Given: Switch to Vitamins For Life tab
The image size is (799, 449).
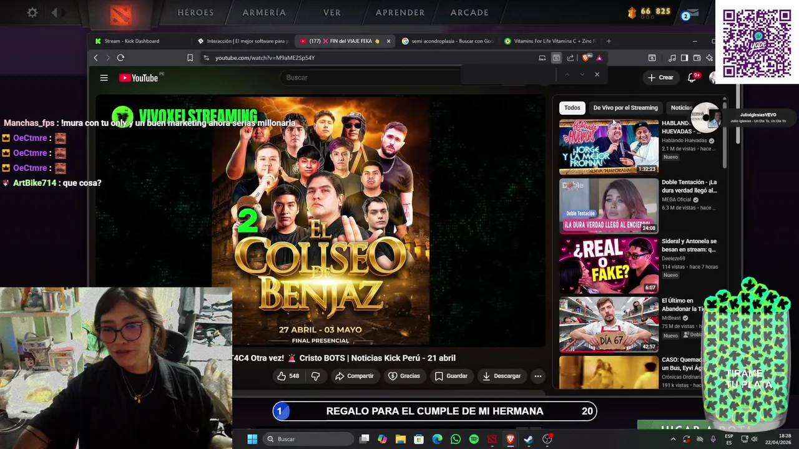Looking at the screenshot, I should pyautogui.click(x=550, y=41).
